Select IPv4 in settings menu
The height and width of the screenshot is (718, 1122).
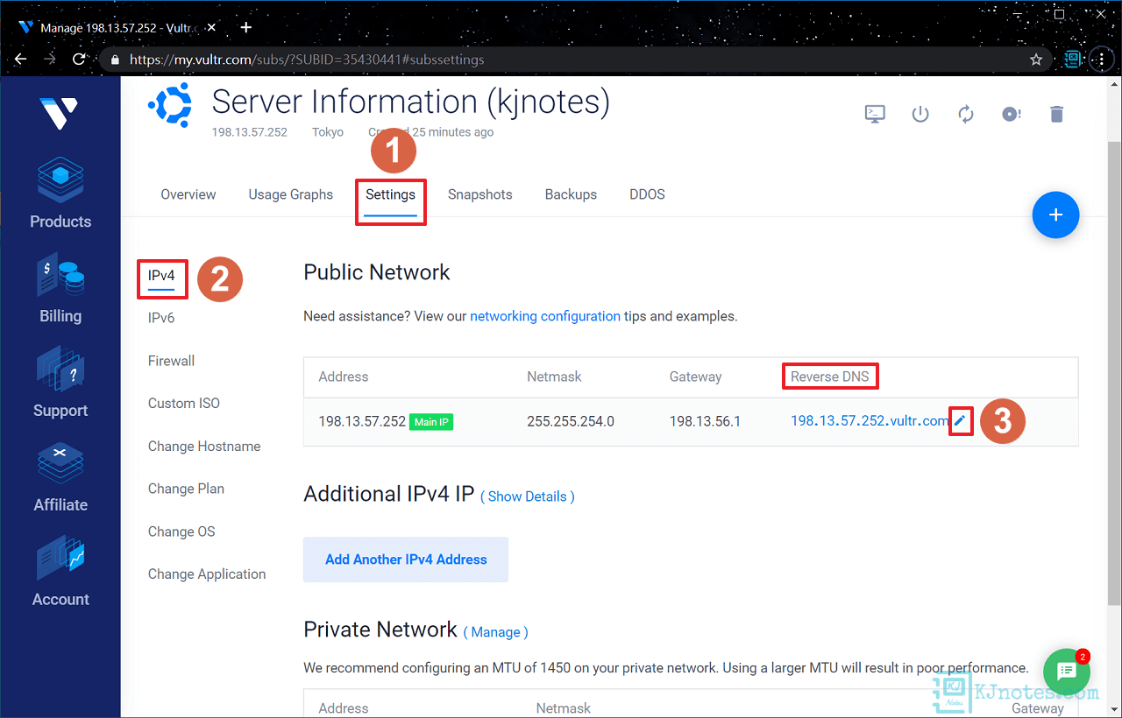pyautogui.click(x=161, y=275)
